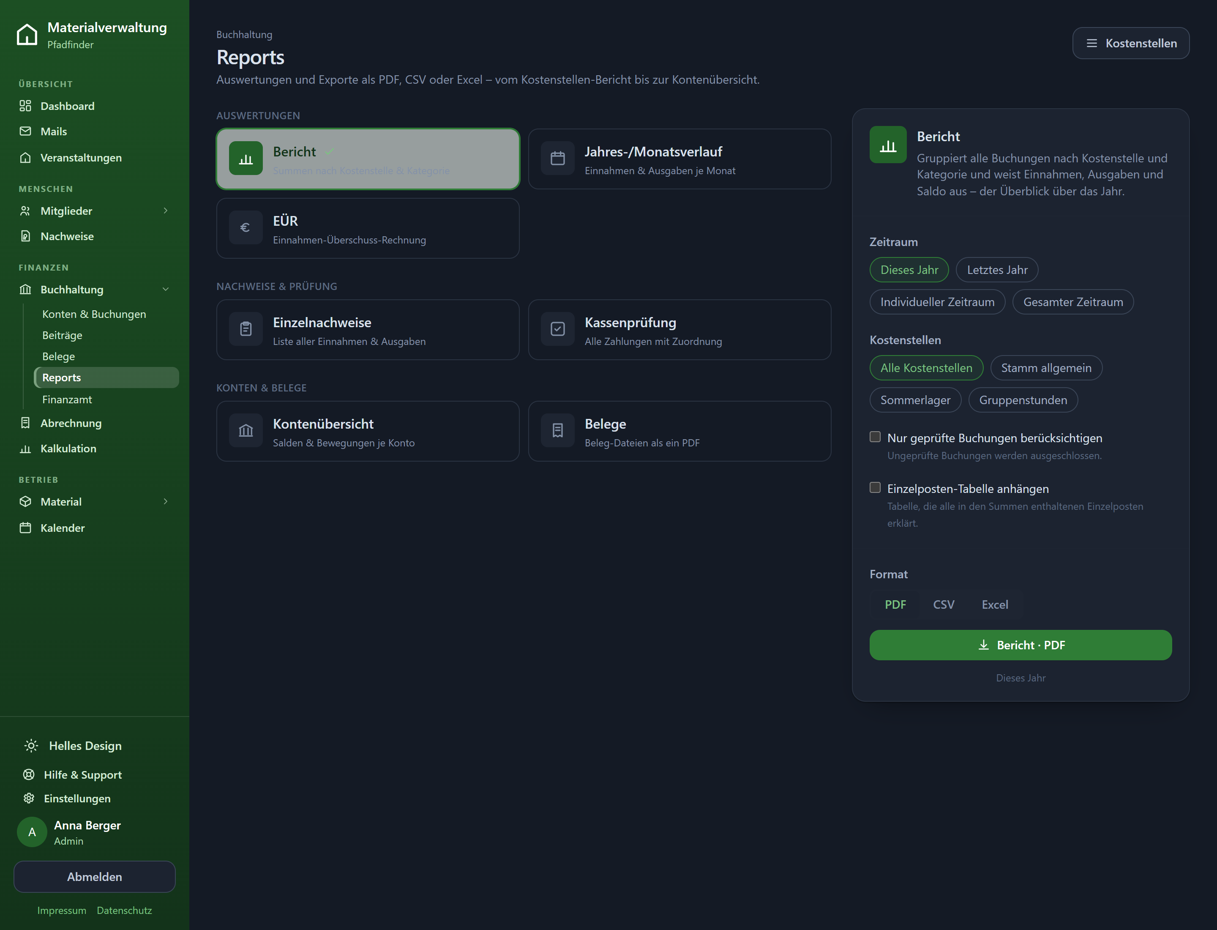1217x930 pixels.
Task: Click the Materialverwaltung home logo icon
Action: 27,35
